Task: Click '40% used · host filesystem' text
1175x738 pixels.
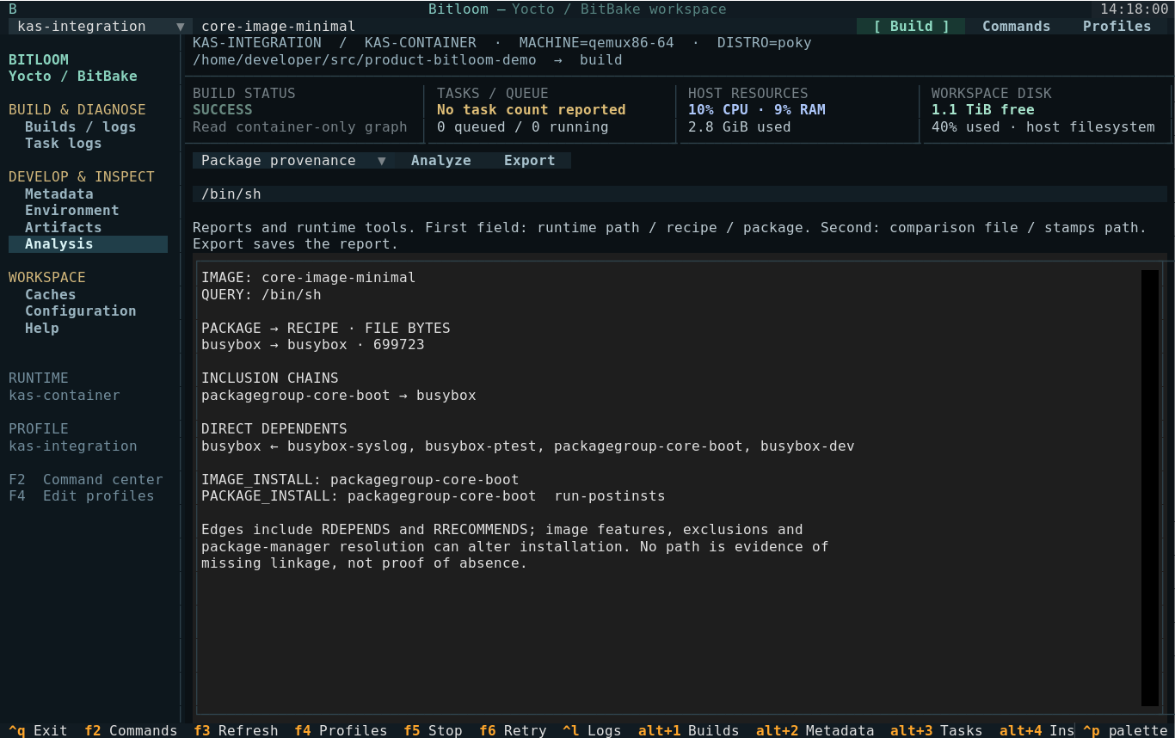Action: coord(1043,127)
